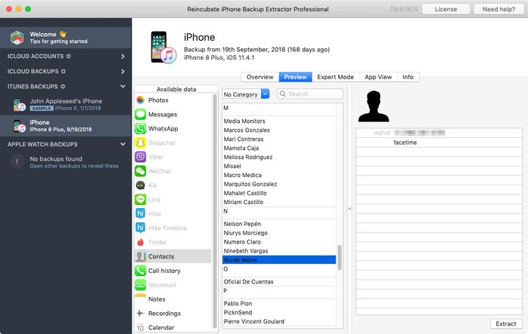The width and height of the screenshot is (528, 334).
Task: Collapse the iTunes Backups section chevron
Action: click(x=123, y=87)
